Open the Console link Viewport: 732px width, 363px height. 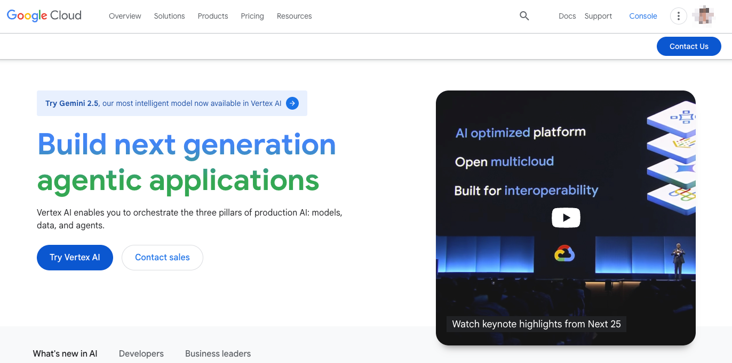(x=643, y=16)
